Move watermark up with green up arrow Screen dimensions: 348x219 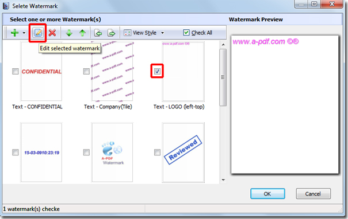click(x=83, y=33)
